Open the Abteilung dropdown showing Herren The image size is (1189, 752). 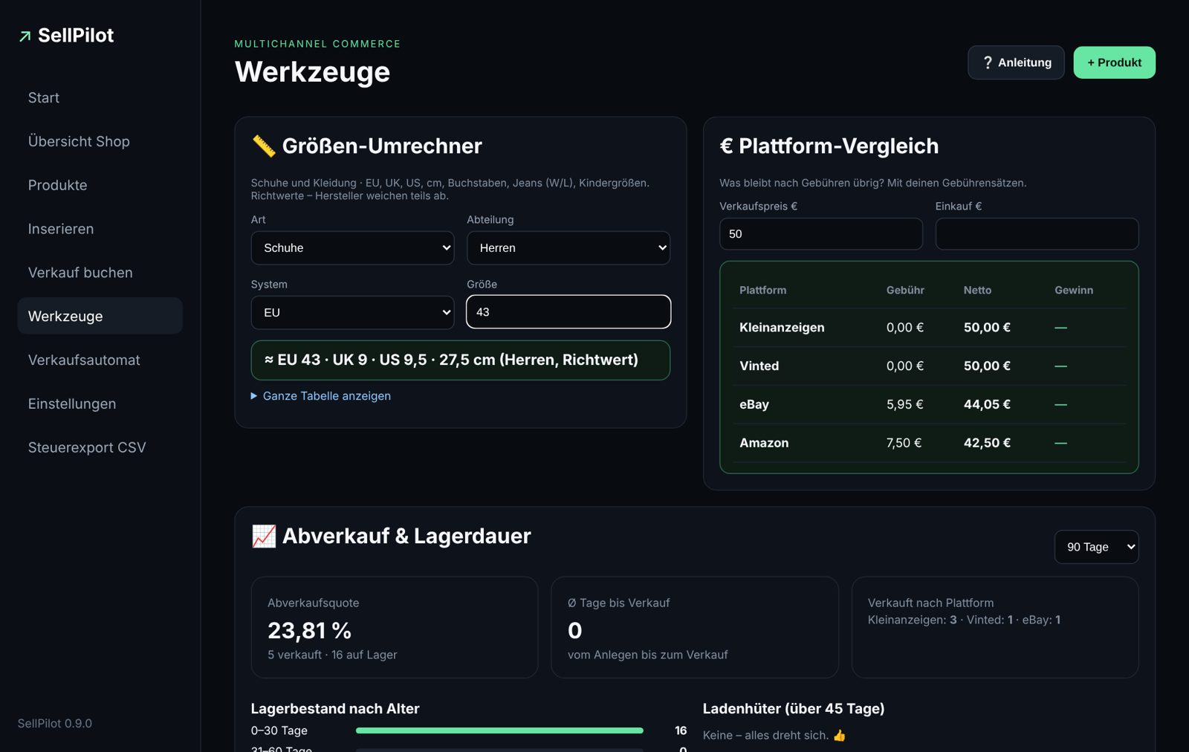coord(568,247)
